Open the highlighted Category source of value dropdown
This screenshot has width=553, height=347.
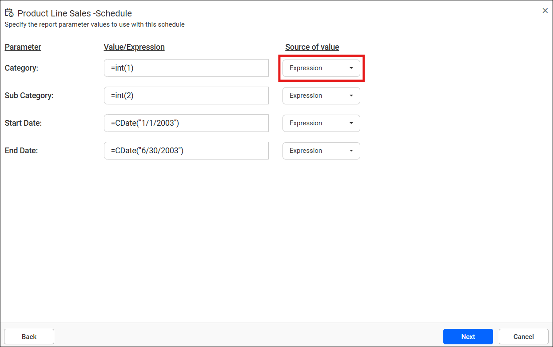[321, 68]
